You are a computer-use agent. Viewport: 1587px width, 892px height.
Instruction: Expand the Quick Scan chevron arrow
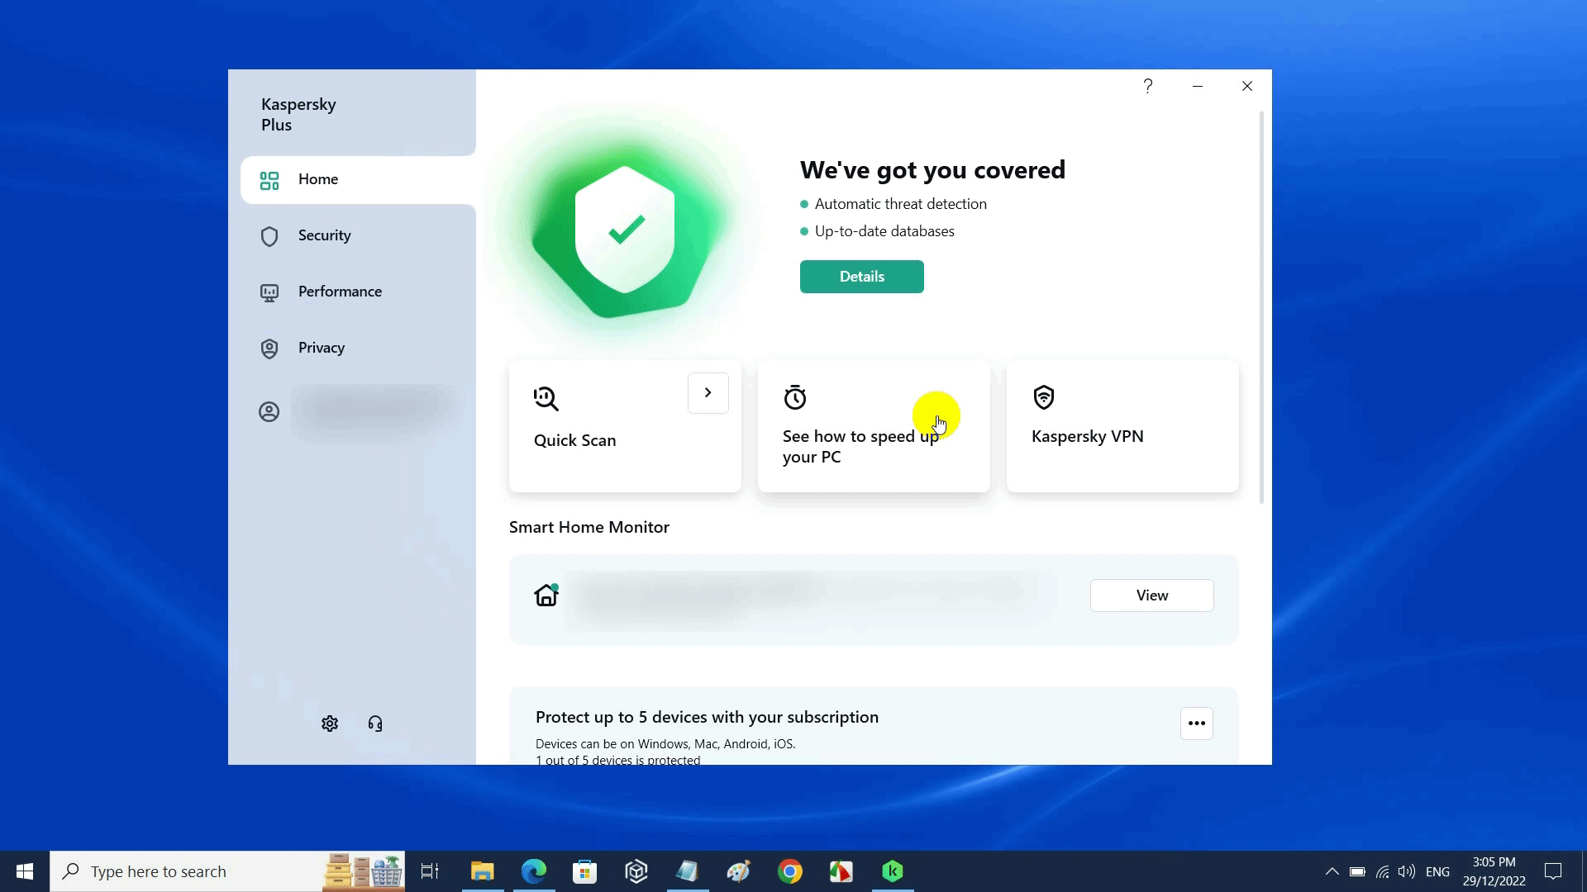pos(708,393)
